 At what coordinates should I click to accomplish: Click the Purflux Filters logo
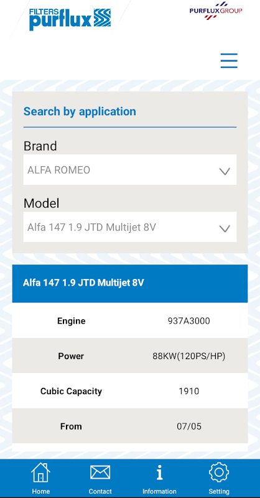coord(70,19)
